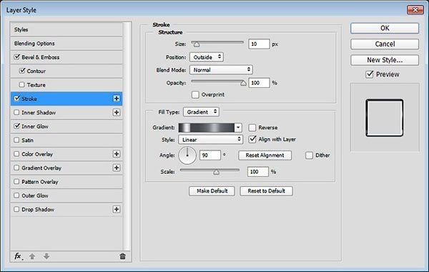Move effect up with the up arrow
This screenshot has height=272, width=429.
click(32, 256)
